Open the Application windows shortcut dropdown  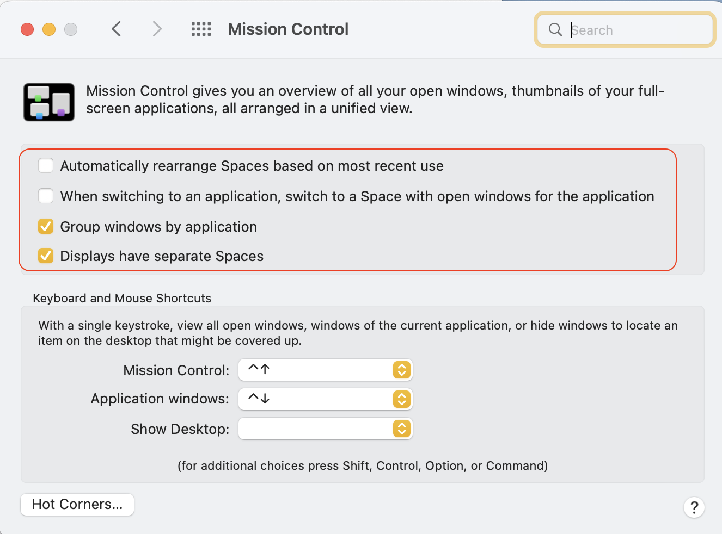tap(326, 399)
